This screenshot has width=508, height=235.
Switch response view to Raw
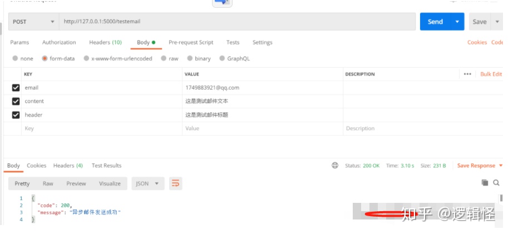48,183
